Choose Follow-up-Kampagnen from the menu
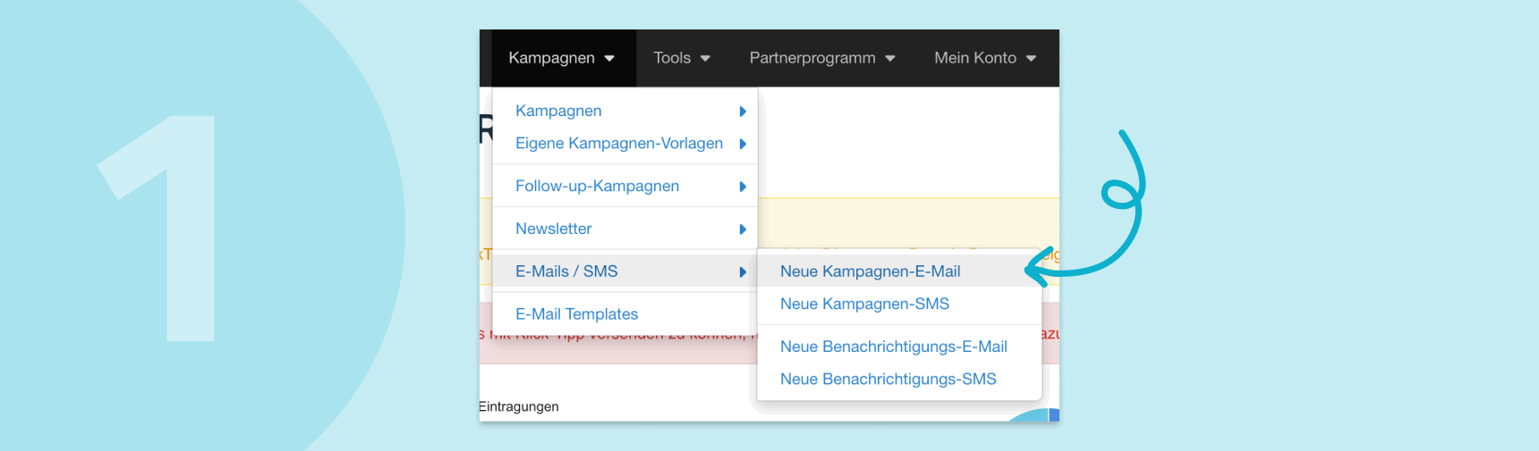The width and height of the screenshot is (1539, 451). coord(597,186)
